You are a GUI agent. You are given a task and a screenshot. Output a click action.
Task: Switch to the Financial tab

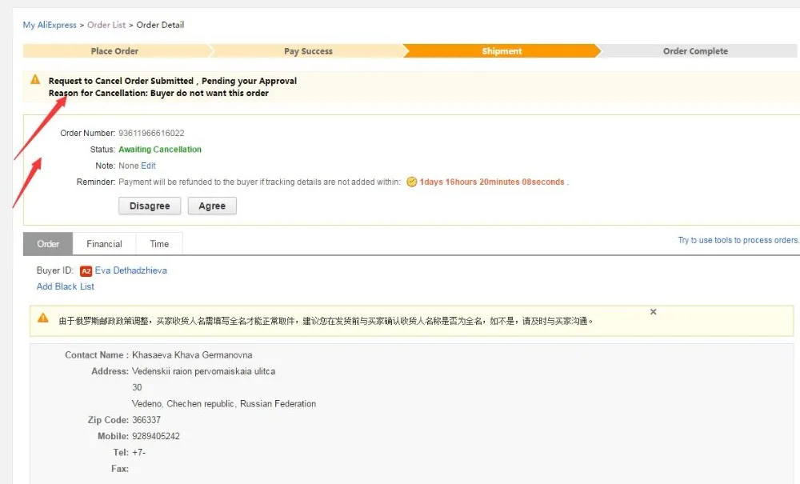[104, 244]
